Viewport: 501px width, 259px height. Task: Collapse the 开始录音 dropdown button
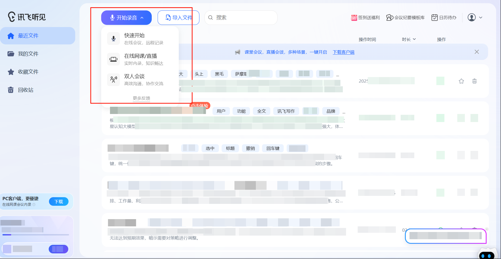point(126,18)
